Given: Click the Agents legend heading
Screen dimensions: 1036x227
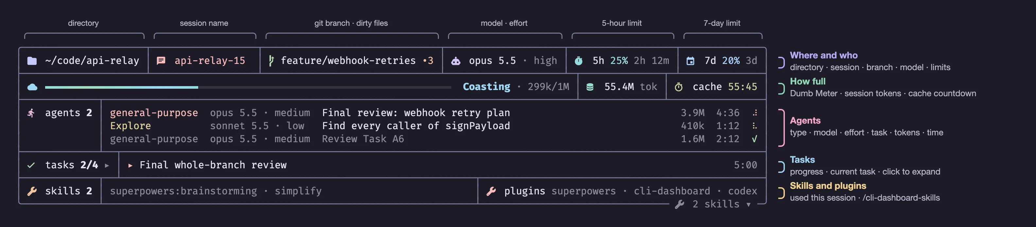Looking at the screenshot, I should (805, 121).
